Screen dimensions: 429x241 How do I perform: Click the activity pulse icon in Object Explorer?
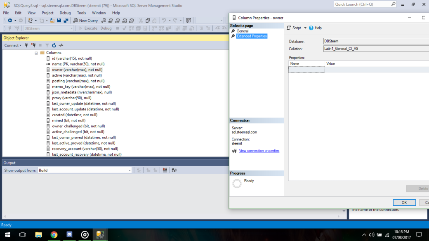tap(61, 45)
